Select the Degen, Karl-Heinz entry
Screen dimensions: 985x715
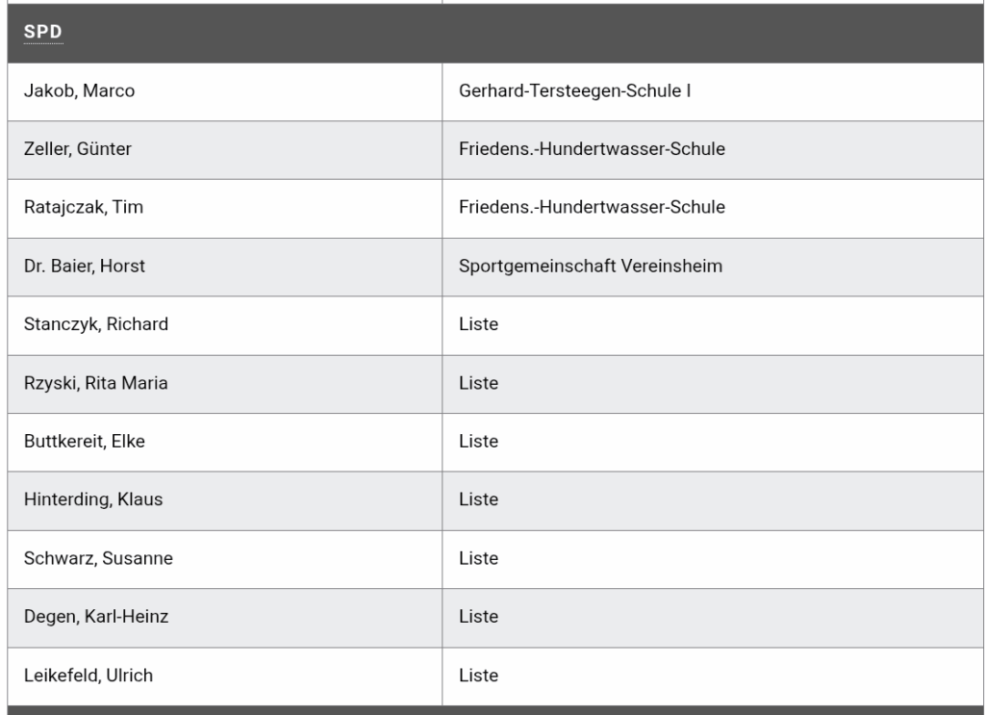click(x=96, y=616)
